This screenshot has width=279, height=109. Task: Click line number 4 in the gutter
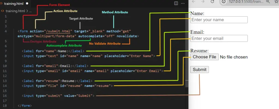point(6,31)
